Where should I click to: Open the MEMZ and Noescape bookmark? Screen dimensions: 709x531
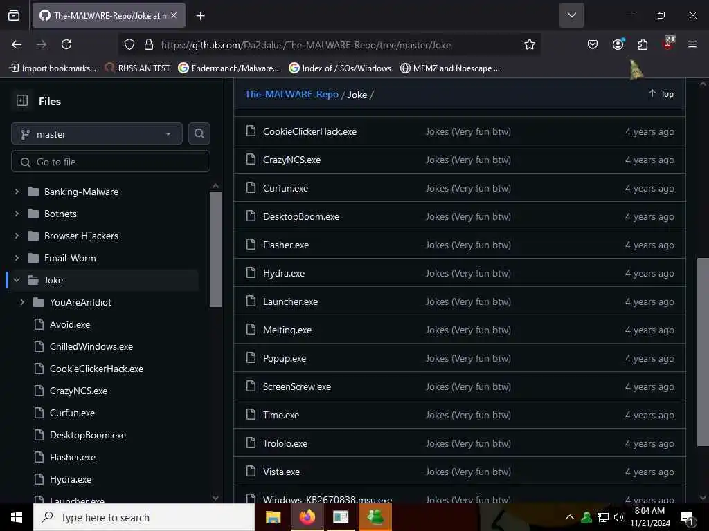(x=450, y=68)
